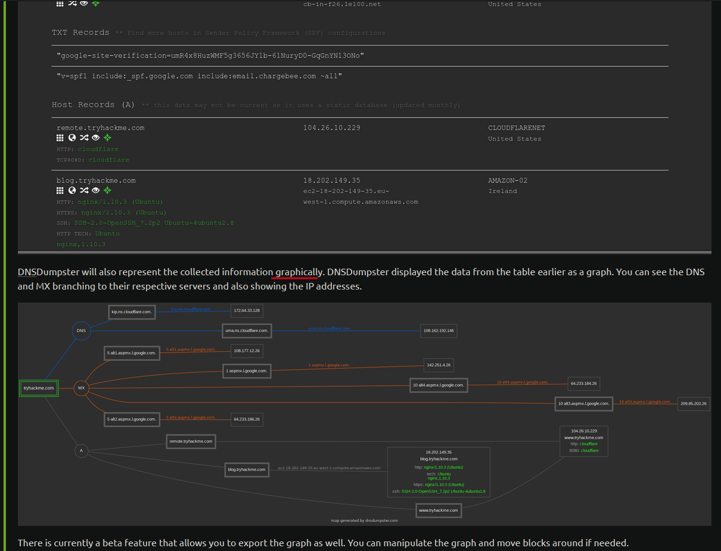Select the 10 alt4.aspmx.l.google.com. node
This screenshot has height=551, width=721.
(x=439, y=385)
